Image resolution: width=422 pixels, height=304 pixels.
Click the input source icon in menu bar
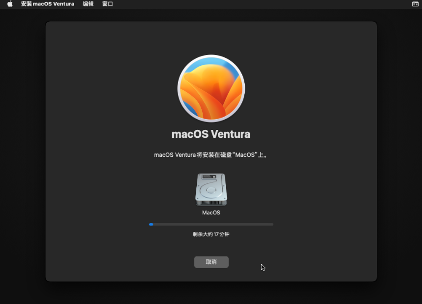[415, 4]
